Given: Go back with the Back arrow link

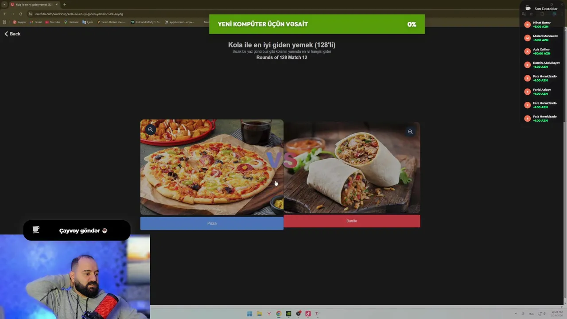Looking at the screenshot, I should pyautogui.click(x=12, y=34).
